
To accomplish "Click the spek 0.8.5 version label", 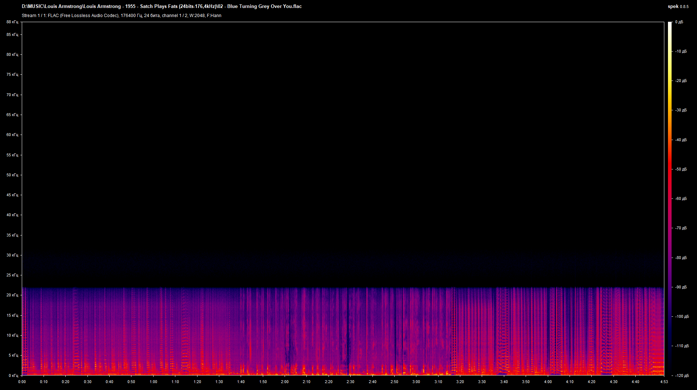I will pos(679,6).
